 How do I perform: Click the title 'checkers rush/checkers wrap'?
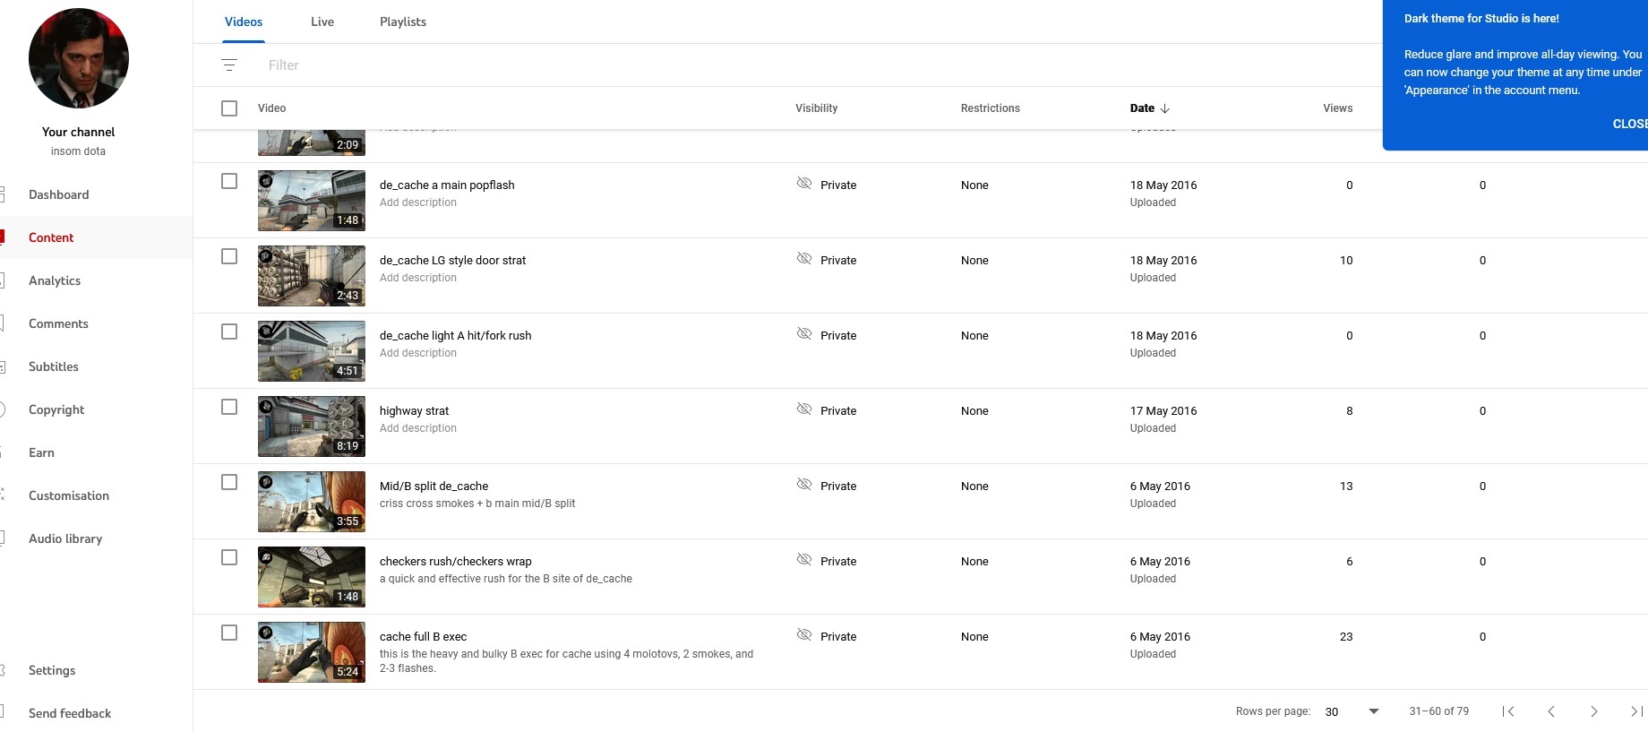[455, 561]
